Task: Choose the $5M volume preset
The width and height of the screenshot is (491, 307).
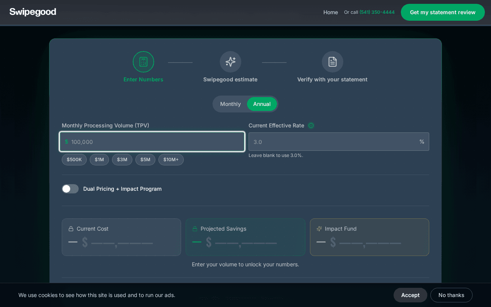Action: 145,160
